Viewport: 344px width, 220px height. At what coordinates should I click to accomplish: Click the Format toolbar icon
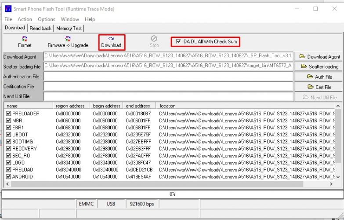coord(25,39)
